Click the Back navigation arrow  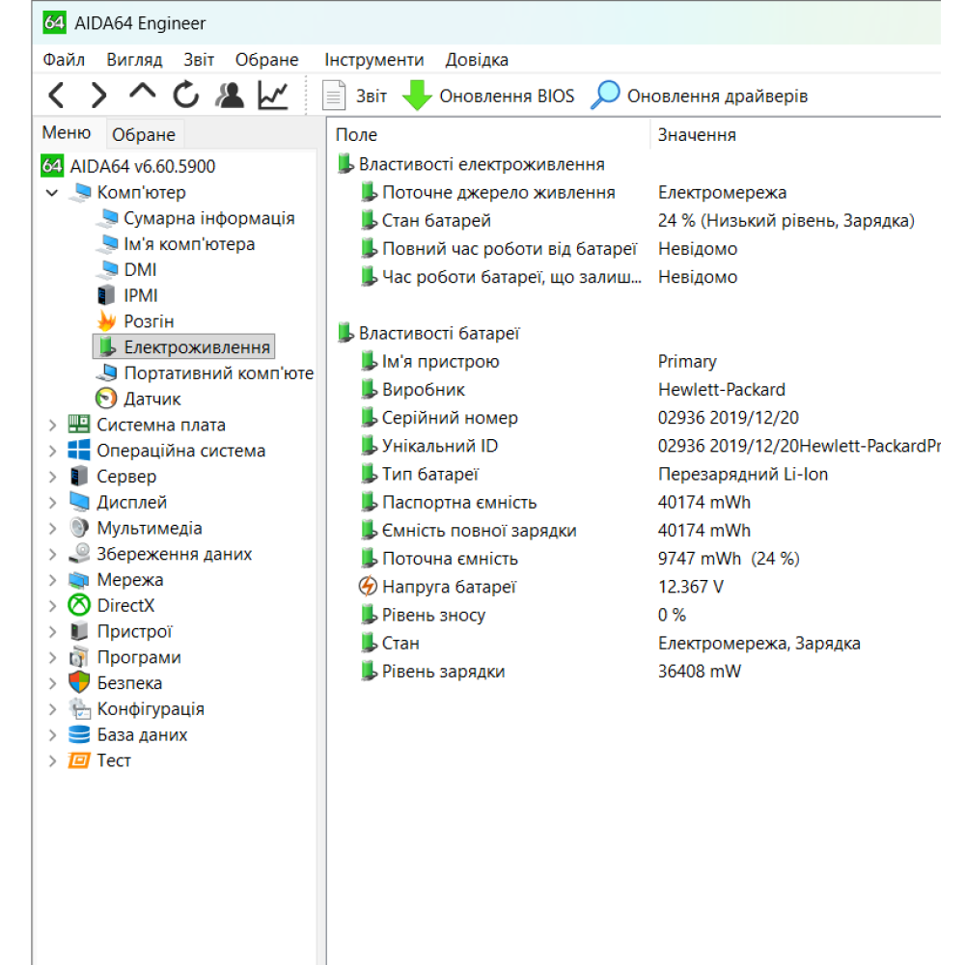tap(57, 96)
